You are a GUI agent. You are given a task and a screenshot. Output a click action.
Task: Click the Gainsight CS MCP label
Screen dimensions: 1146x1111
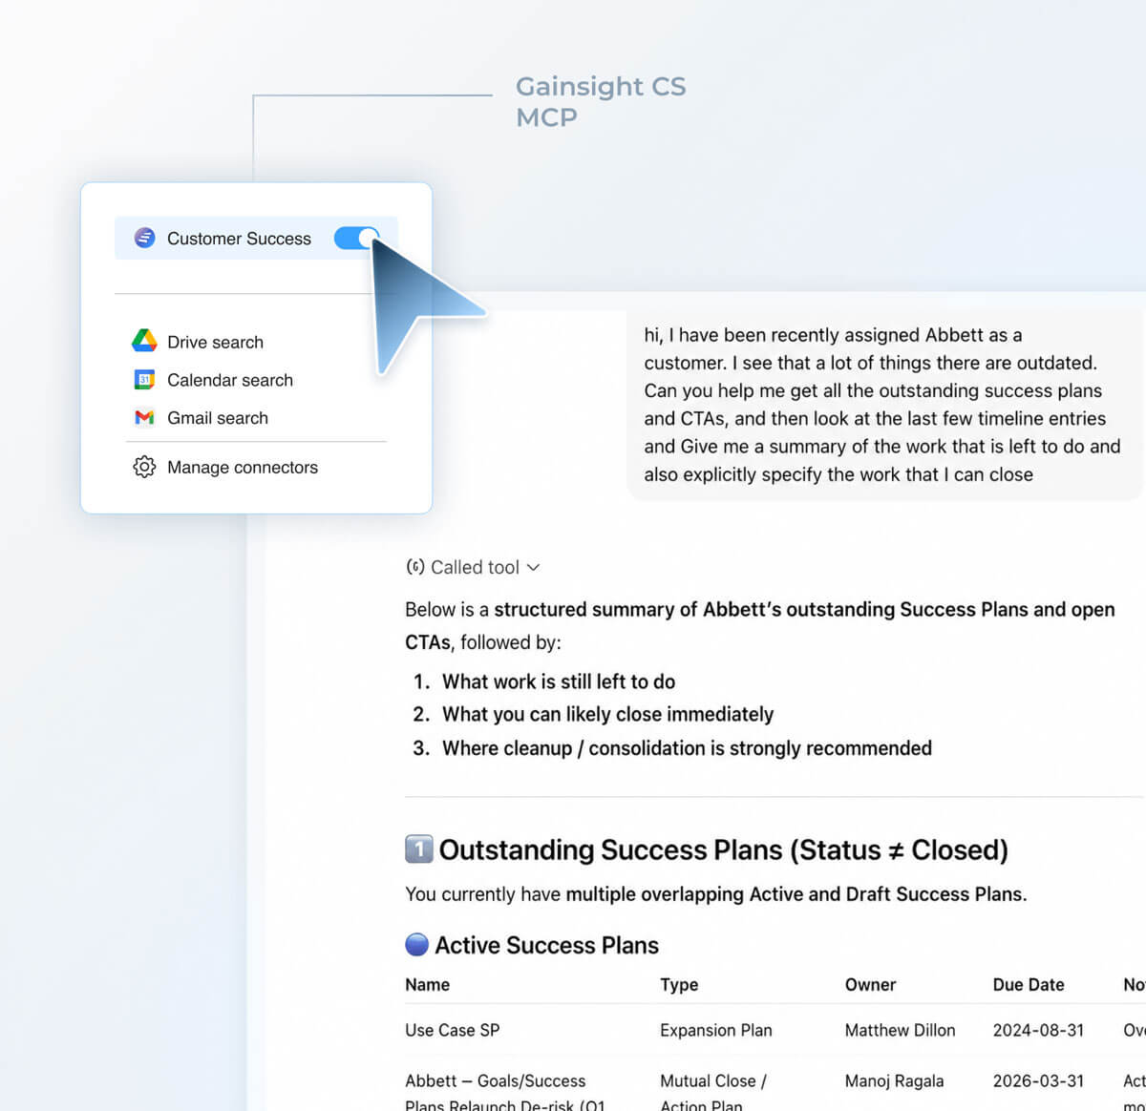601,101
